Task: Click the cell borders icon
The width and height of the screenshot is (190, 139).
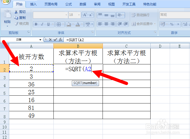Action: 59,24
